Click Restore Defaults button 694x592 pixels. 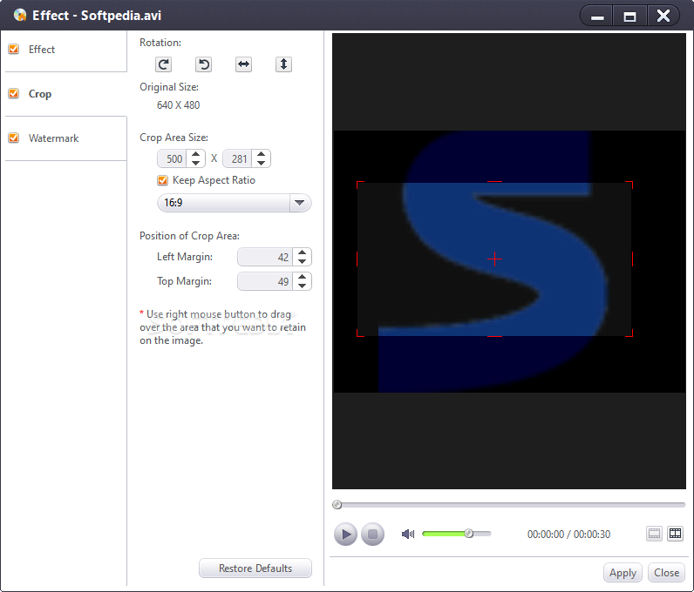tap(255, 568)
